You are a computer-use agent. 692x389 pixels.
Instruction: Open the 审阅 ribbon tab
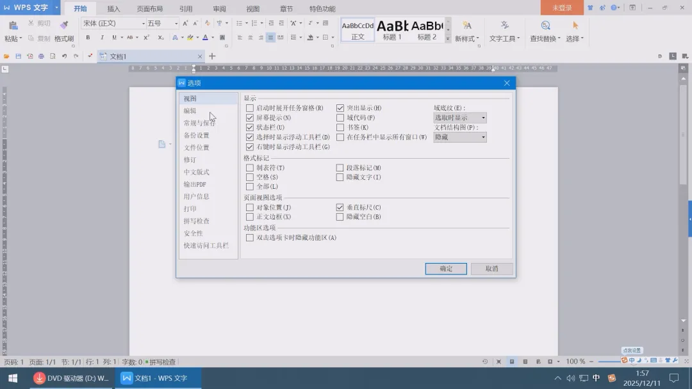(x=219, y=9)
